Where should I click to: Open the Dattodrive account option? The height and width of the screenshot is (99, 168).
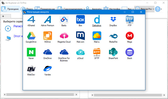coord(97,19)
